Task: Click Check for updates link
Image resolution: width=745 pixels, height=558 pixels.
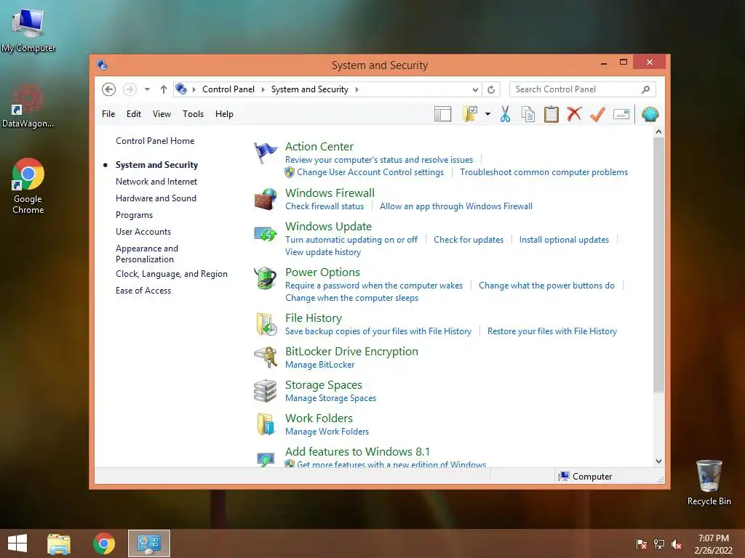Action: (x=469, y=240)
